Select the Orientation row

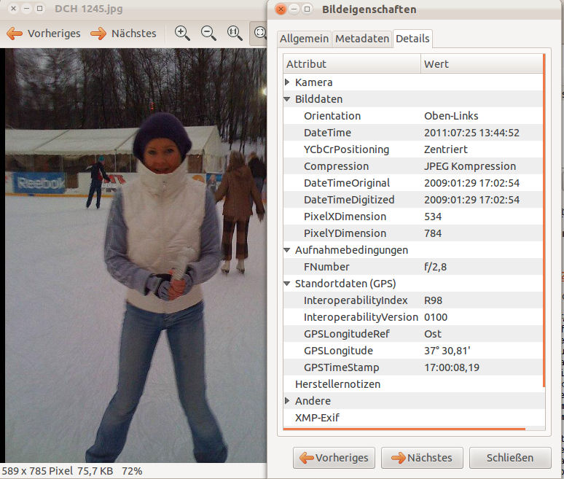coord(413,115)
